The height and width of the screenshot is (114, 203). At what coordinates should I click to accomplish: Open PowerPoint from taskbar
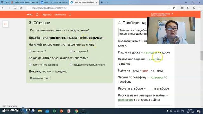pos(62,111)
